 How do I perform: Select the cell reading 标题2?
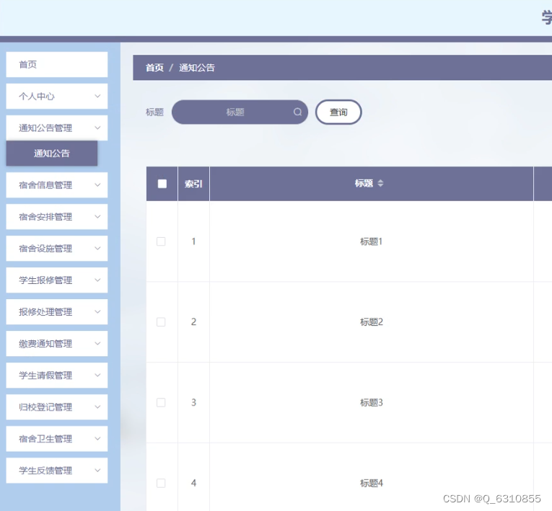click(371, 321)
